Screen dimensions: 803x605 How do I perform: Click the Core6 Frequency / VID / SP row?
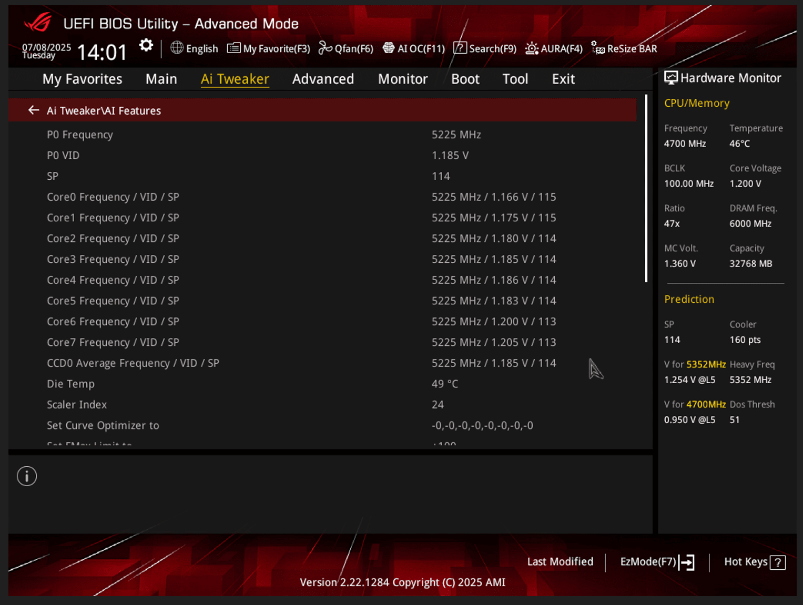click(x=322, y=321)
